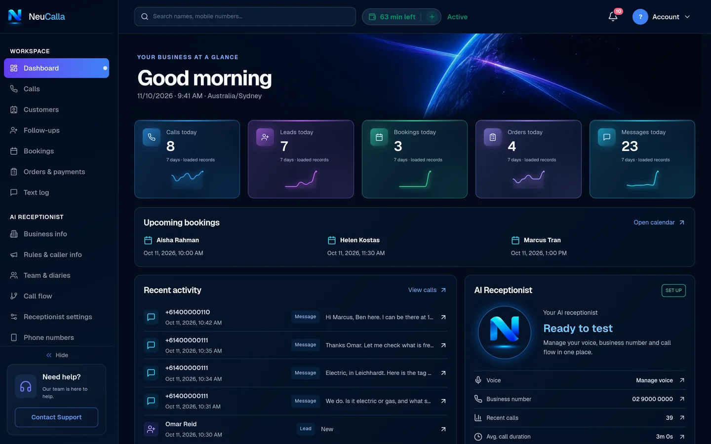
Task: Click the Open calendar link
Action: coord(659,222)
